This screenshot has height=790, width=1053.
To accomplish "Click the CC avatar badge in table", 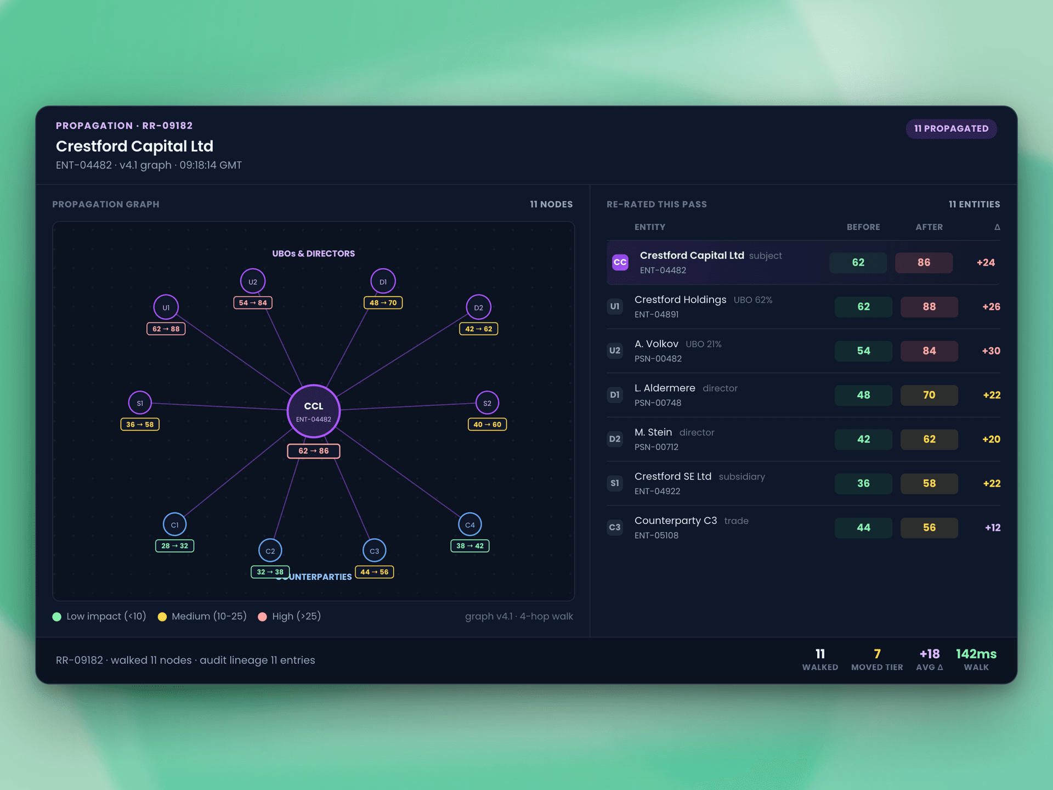I will point(620,262).
